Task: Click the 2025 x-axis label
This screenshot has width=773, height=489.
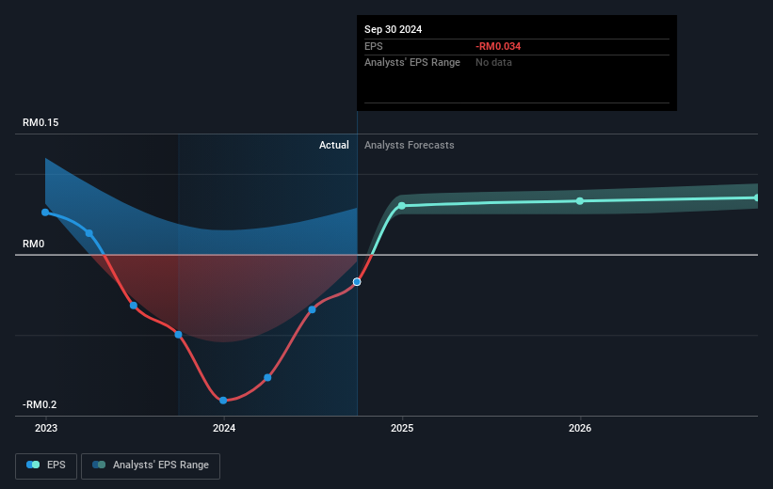Action: point(402,429)
